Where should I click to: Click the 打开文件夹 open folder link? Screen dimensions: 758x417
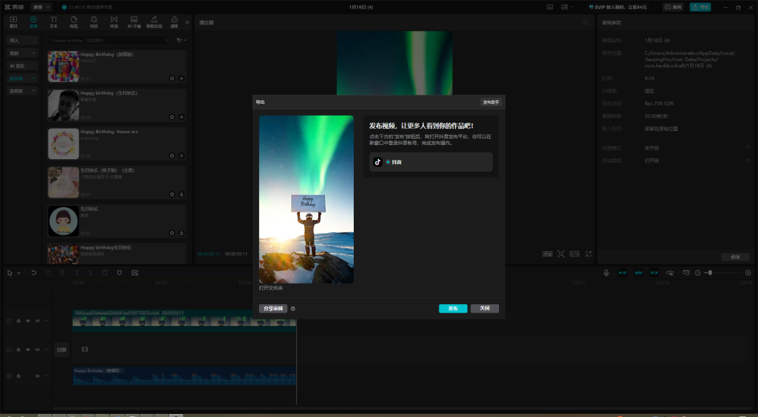271,288
